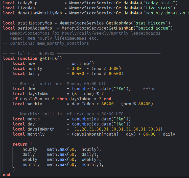Click the daysInMonth table literal
Image resolution: width=189 pixels, height=178 pixels.
(117, 129)
